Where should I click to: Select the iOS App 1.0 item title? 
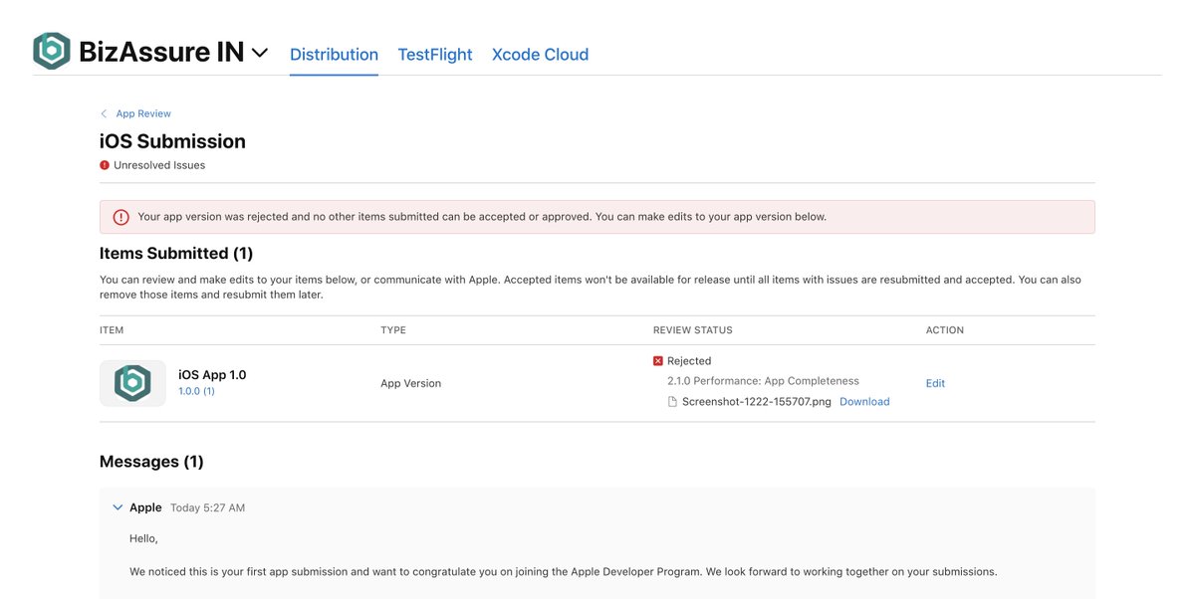(212, 375)
